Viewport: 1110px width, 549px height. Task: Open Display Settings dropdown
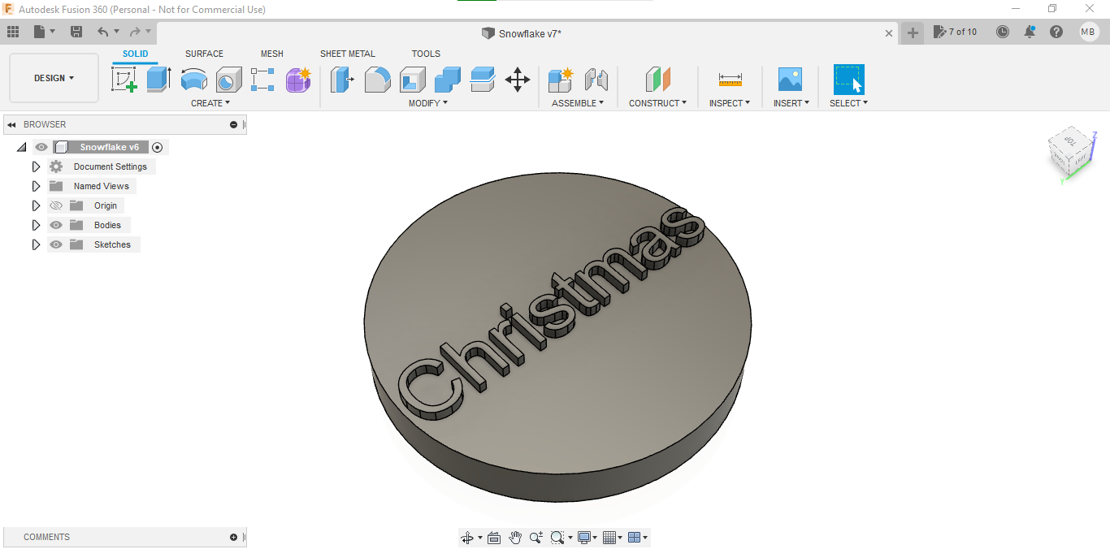587,538
